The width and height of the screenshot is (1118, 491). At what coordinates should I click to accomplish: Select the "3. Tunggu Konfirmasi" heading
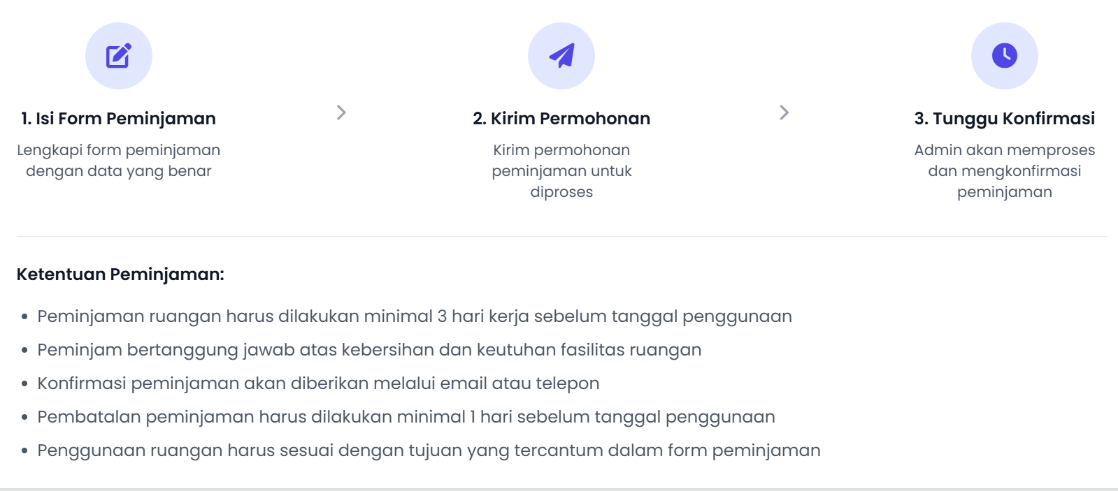(x=1004, y=119)
